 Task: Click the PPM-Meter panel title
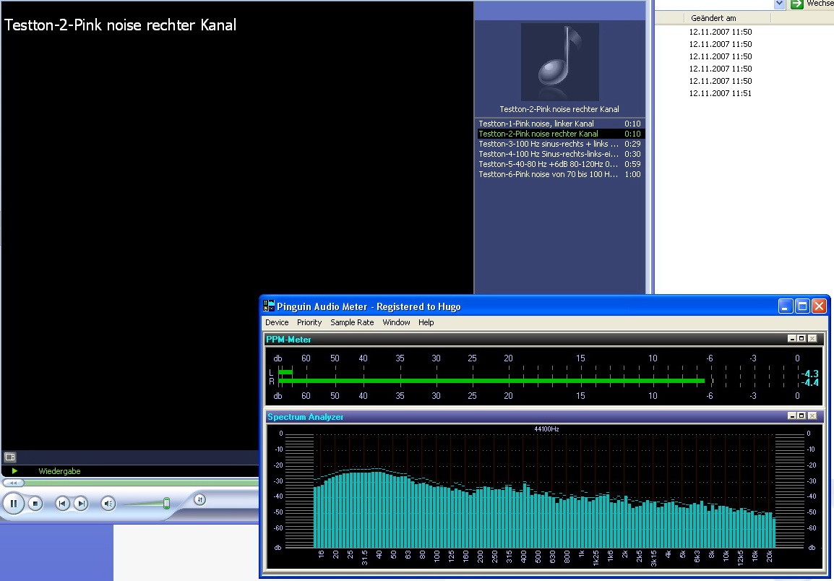(288, 339)
